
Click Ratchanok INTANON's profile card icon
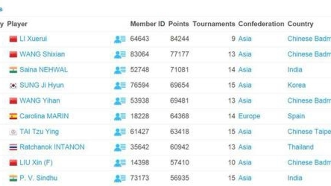pyautogui.click(x=119, y=148)
